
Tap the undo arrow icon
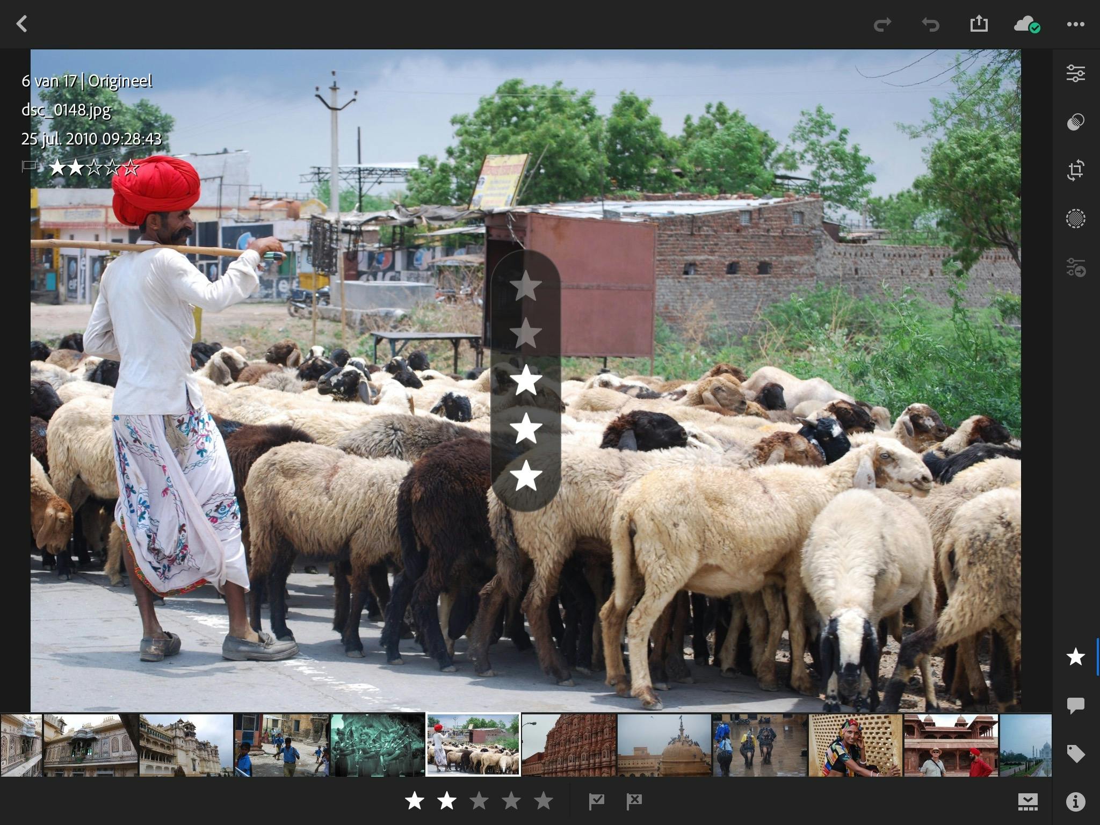(930, 24)
